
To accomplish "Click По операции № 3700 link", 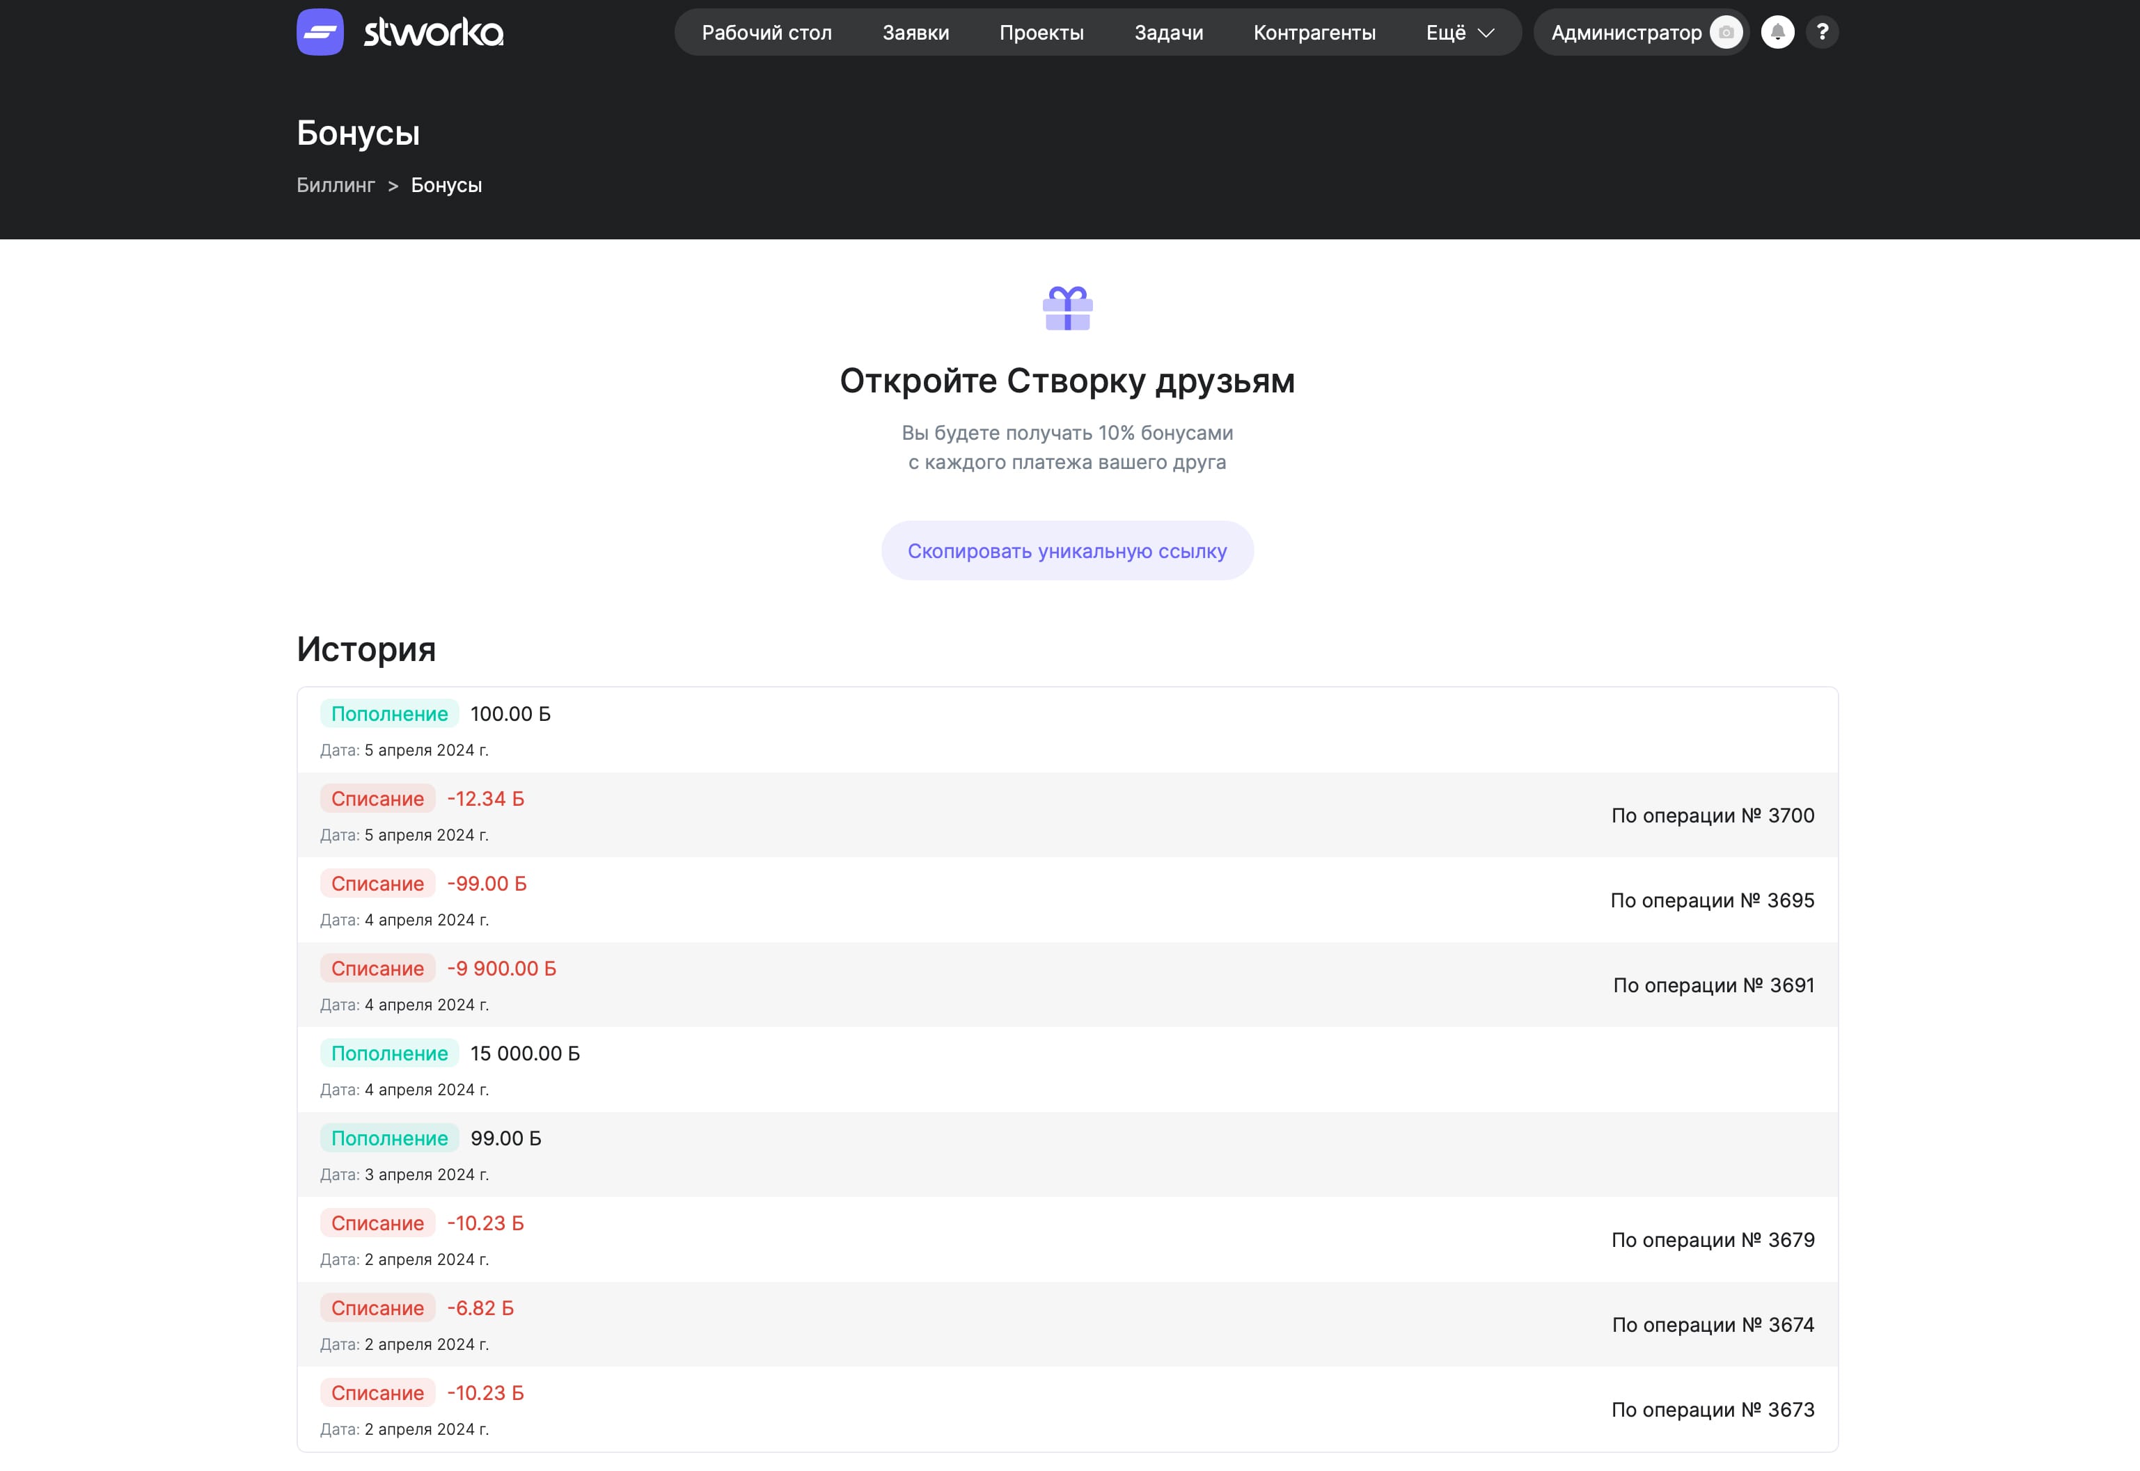I will [x=1712, y=815].
